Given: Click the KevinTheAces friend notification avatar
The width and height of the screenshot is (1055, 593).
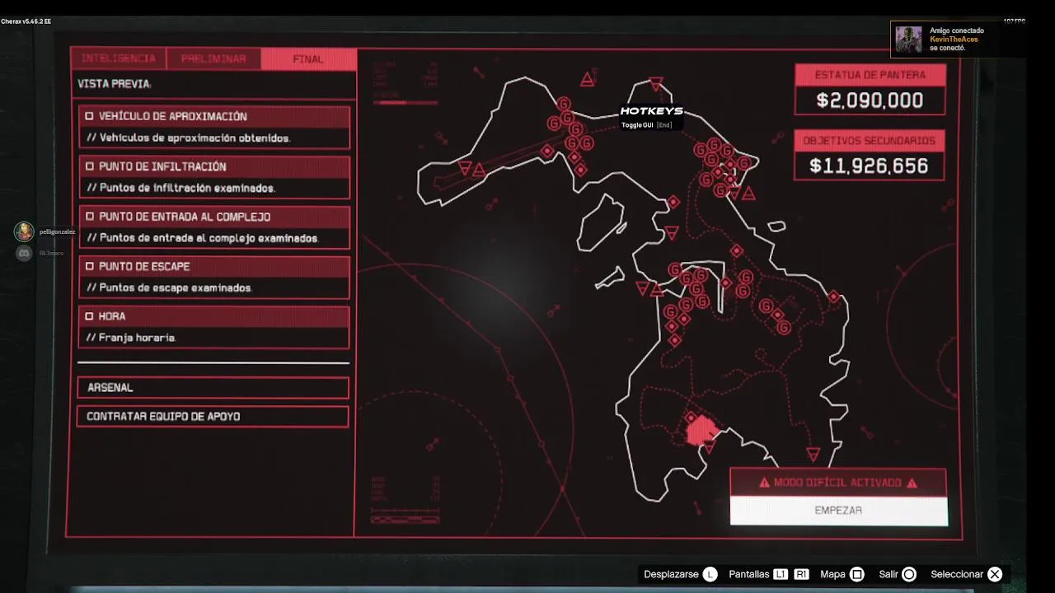Looking at the screenshot, I should pos(909,40).
